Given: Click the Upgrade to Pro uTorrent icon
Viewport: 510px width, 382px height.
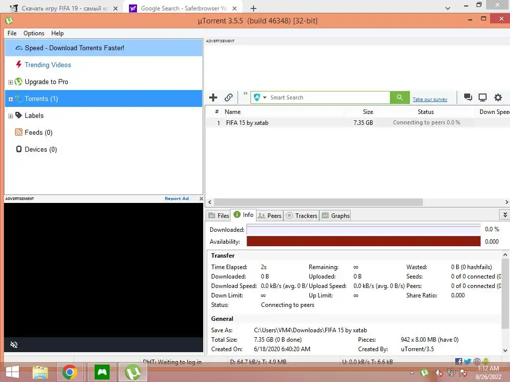Looking at the screenshot, I should pyautogui.click(x=18, y=82).
